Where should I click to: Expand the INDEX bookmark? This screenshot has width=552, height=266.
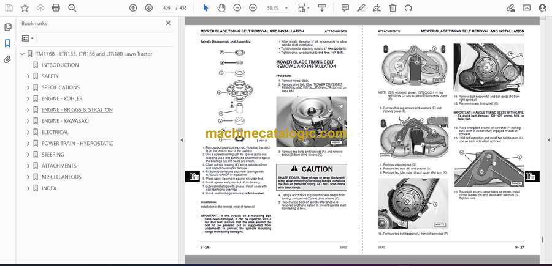tap(28, 188)
